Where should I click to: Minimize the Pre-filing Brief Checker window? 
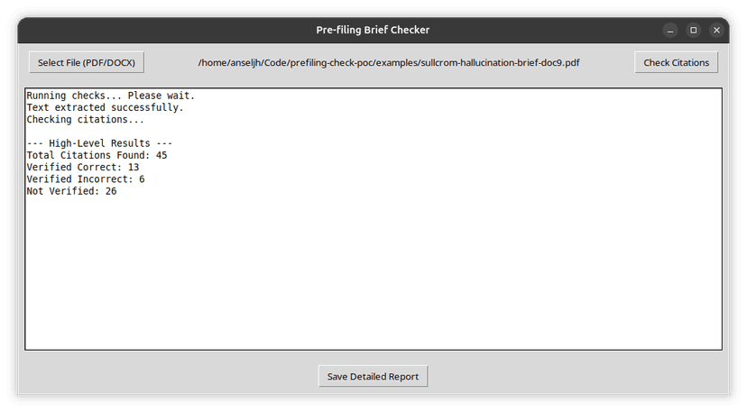click(x=670, y=30)
